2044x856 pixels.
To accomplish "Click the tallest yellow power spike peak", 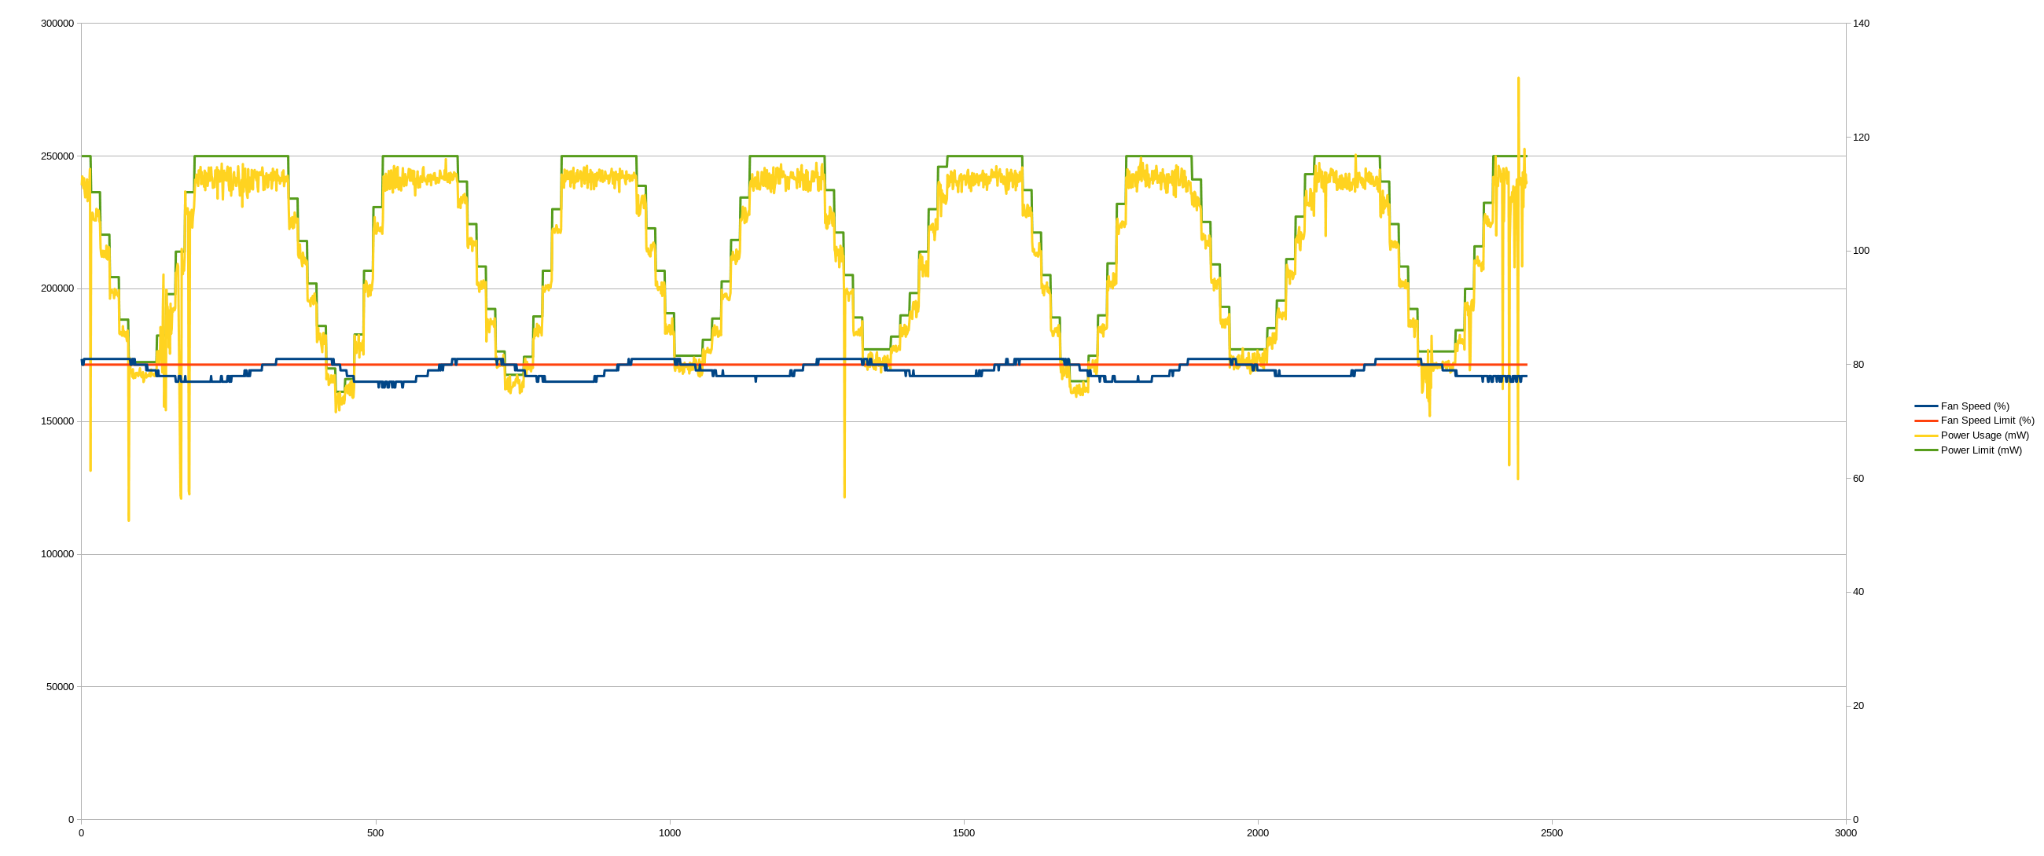I will (x=1518, y=79).
